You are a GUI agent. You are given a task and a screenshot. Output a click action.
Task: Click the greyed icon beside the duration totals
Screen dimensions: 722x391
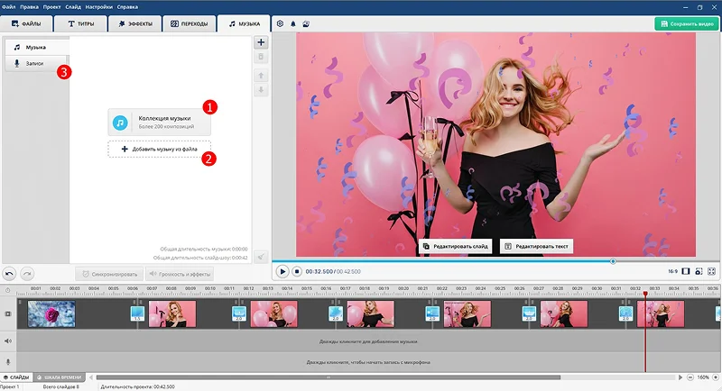point(261,257)
